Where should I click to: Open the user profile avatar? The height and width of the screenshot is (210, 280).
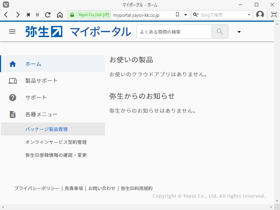coord(260,15)
